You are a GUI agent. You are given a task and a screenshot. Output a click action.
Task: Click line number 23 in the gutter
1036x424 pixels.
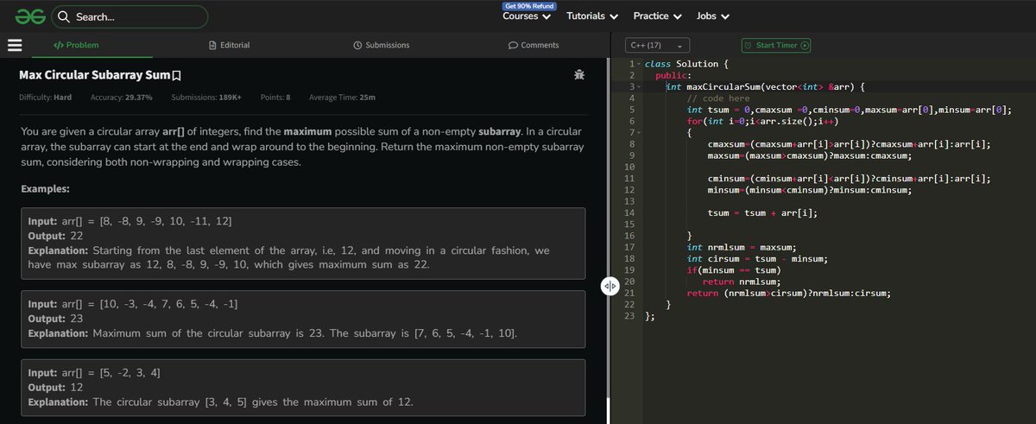point(631,315)
